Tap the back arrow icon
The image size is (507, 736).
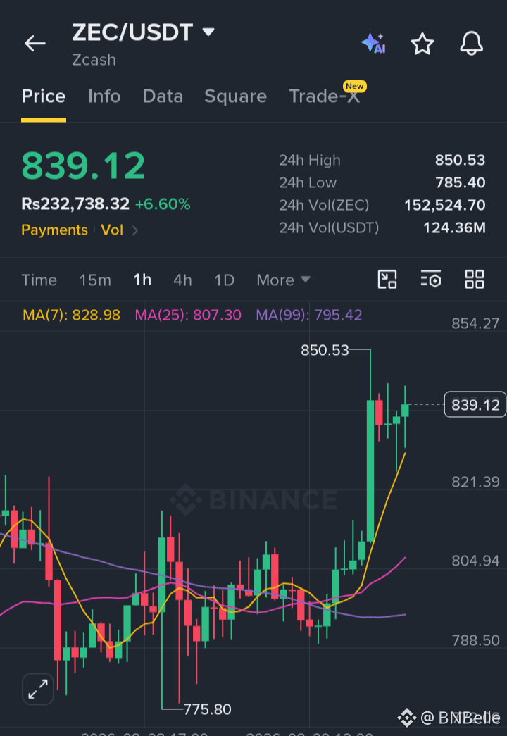pos(35,44)
